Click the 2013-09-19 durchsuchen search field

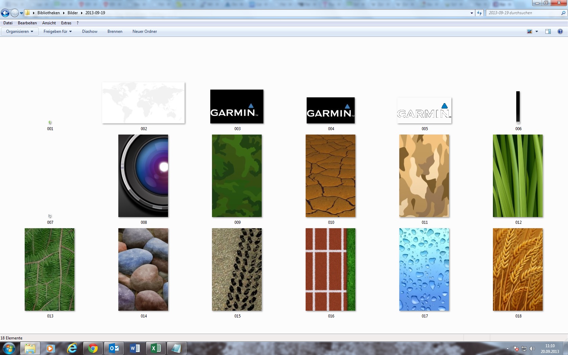pos(523,13)
